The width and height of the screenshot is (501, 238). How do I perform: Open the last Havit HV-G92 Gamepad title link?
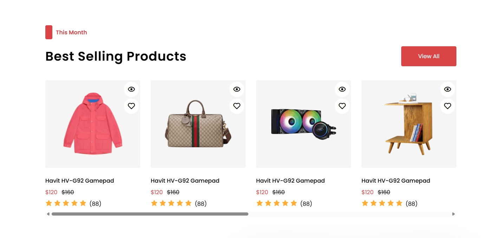point(396,181)
